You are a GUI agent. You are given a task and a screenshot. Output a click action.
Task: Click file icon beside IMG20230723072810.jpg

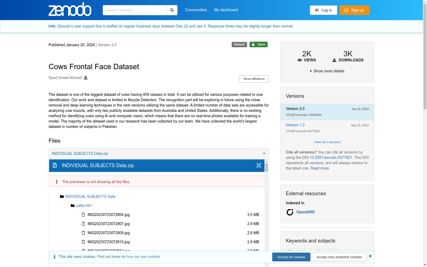[x=83, y=242]
